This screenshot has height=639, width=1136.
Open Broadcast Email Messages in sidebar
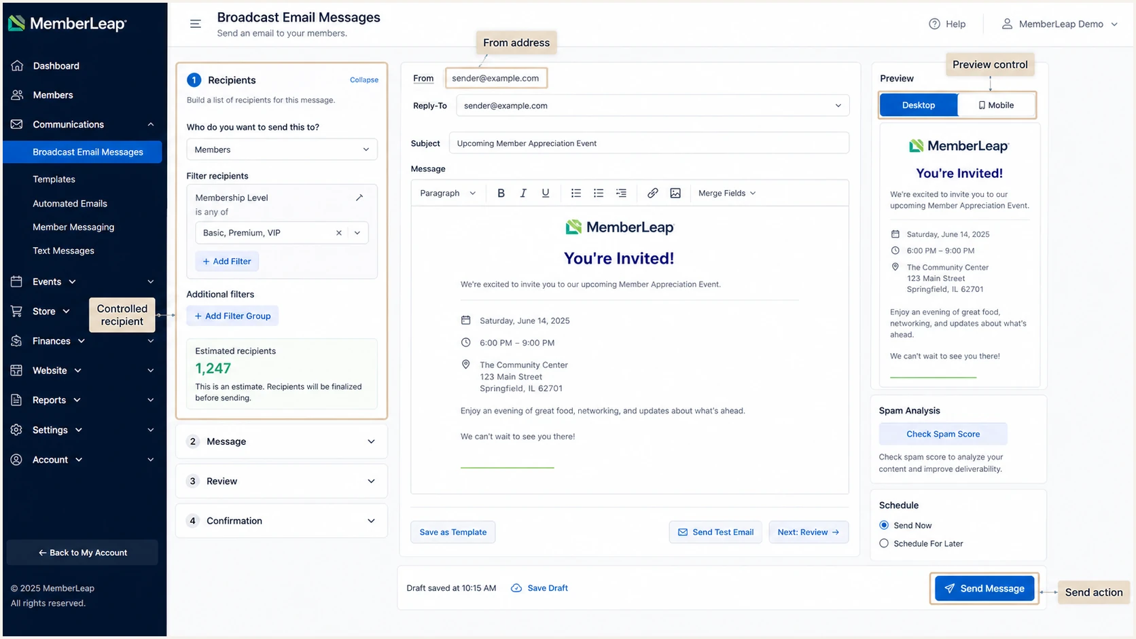click(x=82, y=152)
